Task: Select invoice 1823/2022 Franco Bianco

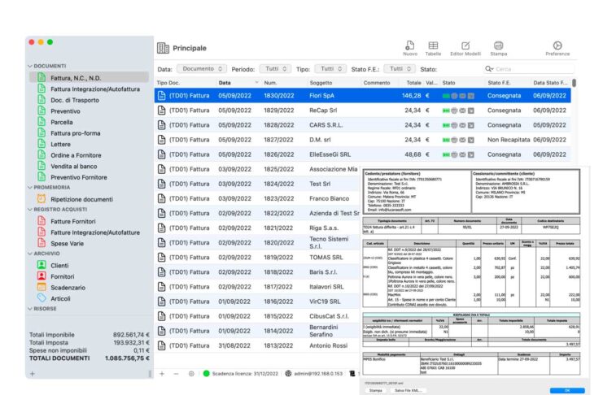Action: [x=257, y=198]
